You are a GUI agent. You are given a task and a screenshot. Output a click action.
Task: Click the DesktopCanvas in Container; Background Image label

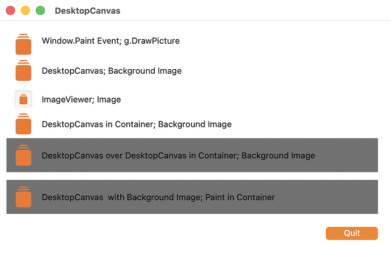point(137,124)
